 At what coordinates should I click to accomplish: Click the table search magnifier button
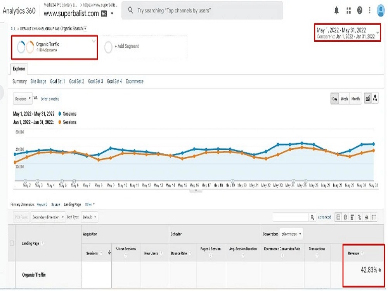pyautogui.click(x=312, y=217)
